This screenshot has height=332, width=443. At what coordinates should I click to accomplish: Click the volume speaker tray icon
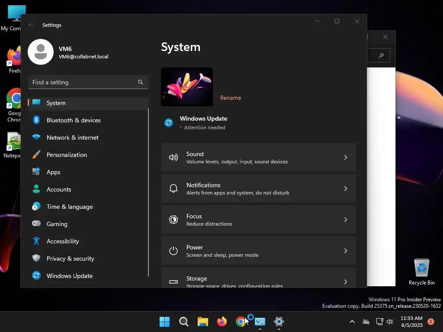[x=390, y=322]
